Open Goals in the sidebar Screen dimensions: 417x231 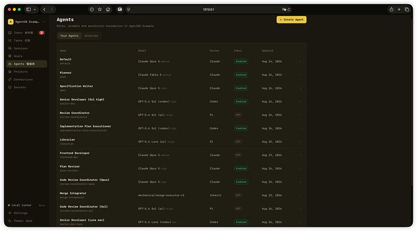(27, 56)
